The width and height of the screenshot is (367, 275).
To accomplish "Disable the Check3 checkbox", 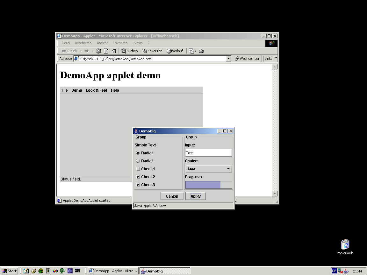I will [x=138, y=185].
